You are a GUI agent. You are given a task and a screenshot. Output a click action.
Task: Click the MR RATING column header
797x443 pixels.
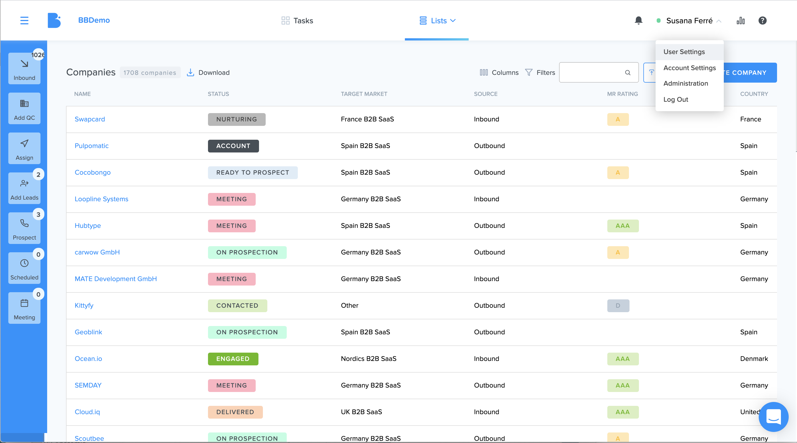pyautogui.click(x=622, y=94)
